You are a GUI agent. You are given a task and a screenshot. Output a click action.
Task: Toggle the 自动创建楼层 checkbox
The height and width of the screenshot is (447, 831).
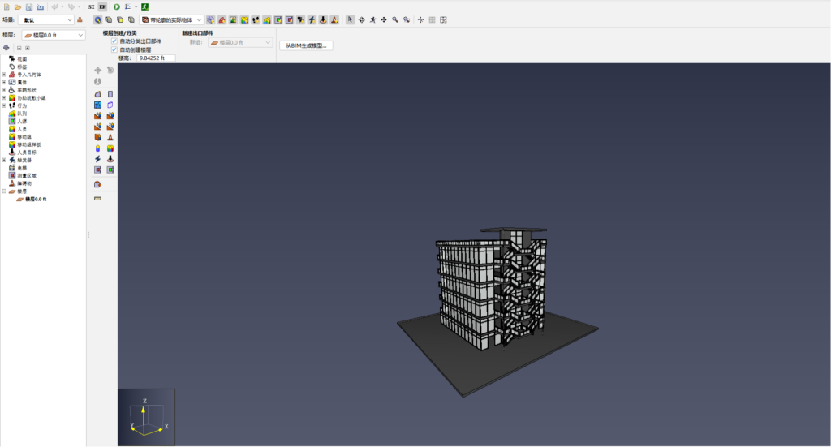pos(114,49)
